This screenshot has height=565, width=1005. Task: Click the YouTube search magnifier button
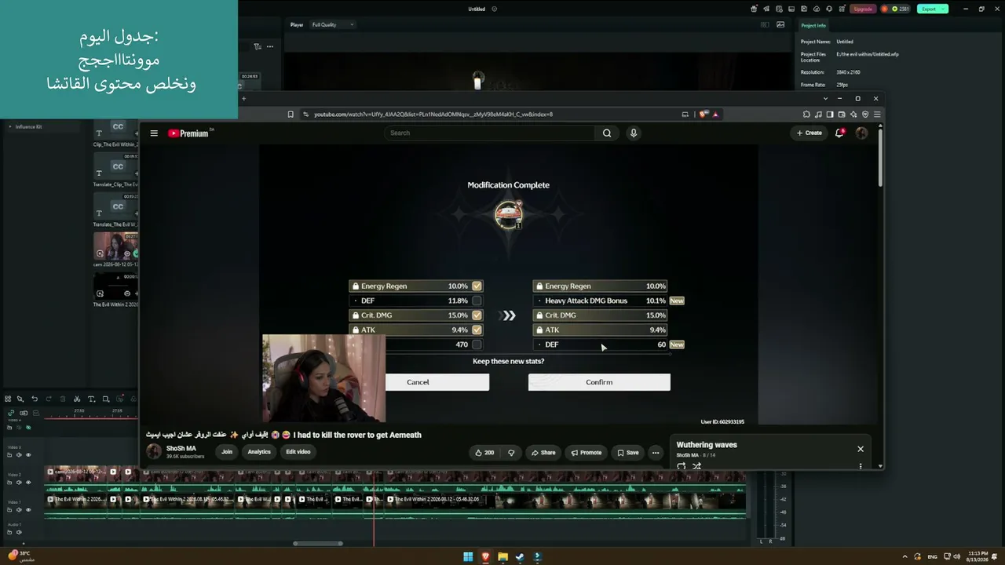[607, 133]
